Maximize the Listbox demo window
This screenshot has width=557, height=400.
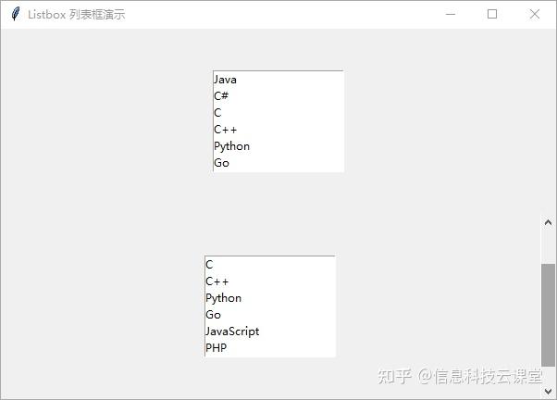click(x=492, y=15)
